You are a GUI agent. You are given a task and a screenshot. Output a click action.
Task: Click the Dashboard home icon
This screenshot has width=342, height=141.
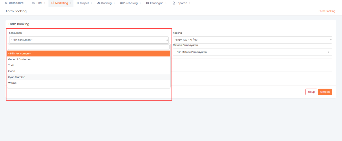[x=6, y=3]
